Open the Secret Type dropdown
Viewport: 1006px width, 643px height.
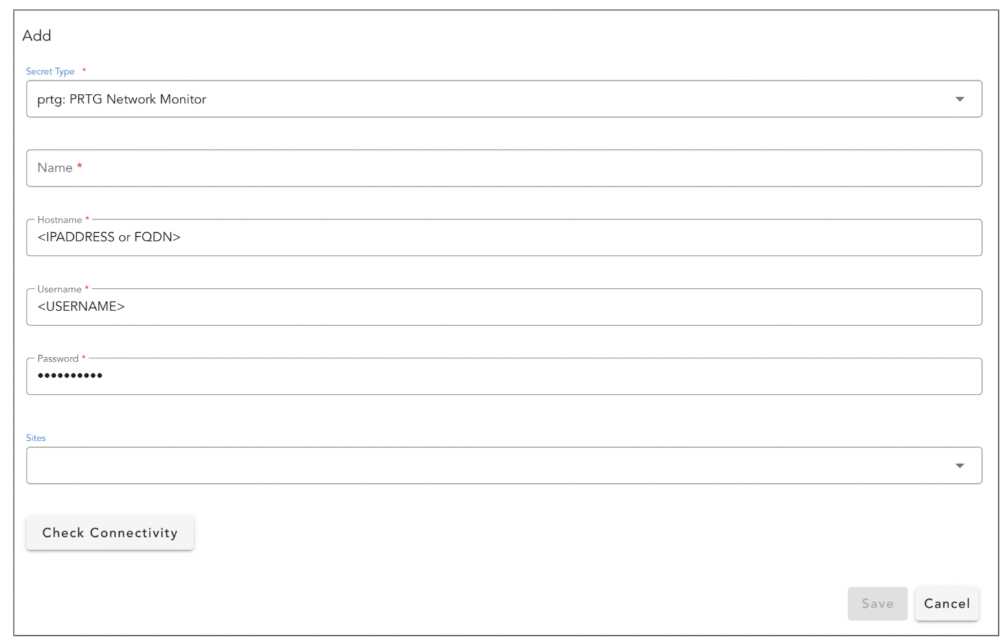pos(502,99)
